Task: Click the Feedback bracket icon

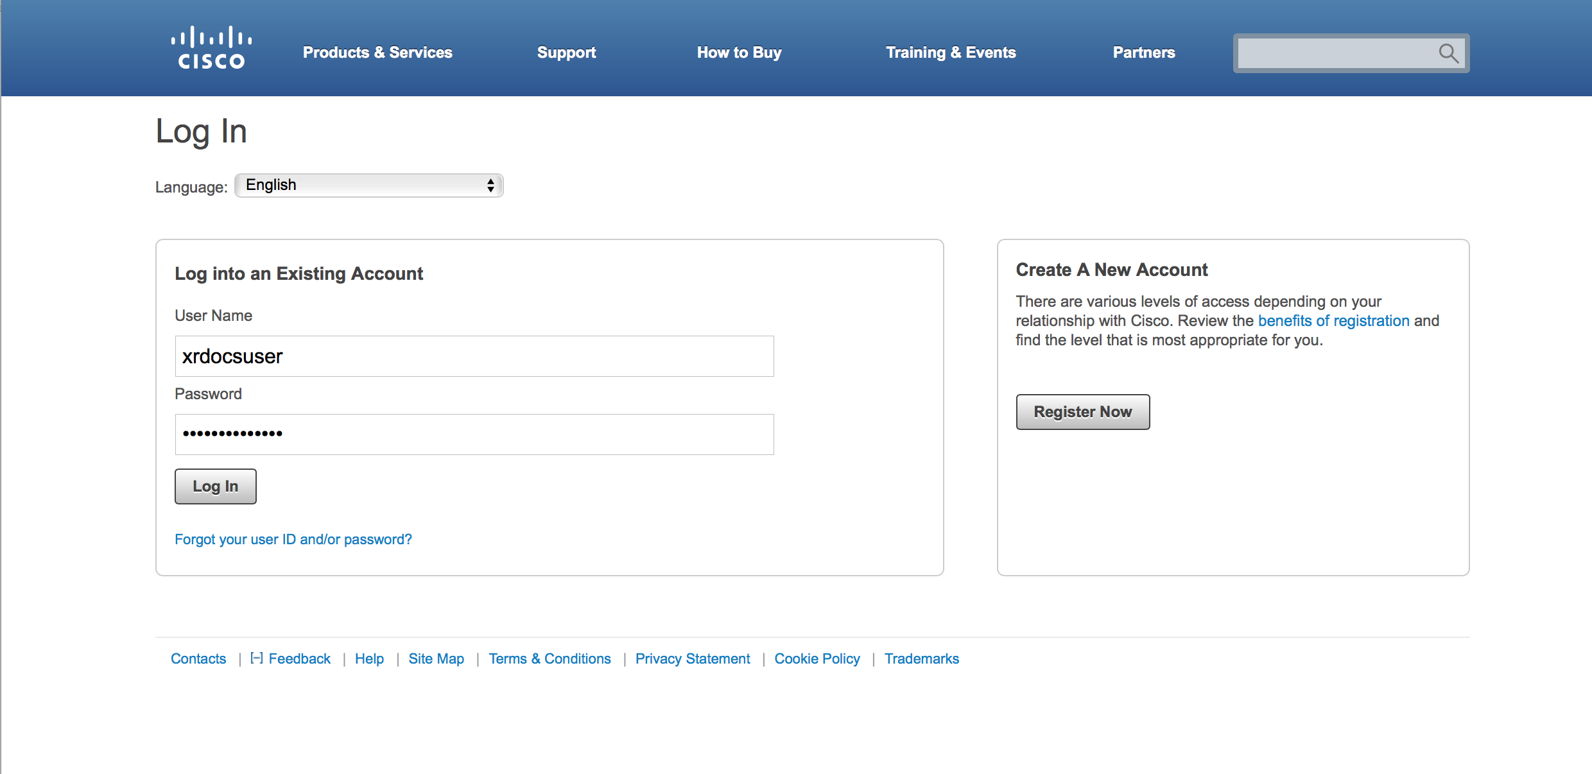Action: tap(256, 658)
